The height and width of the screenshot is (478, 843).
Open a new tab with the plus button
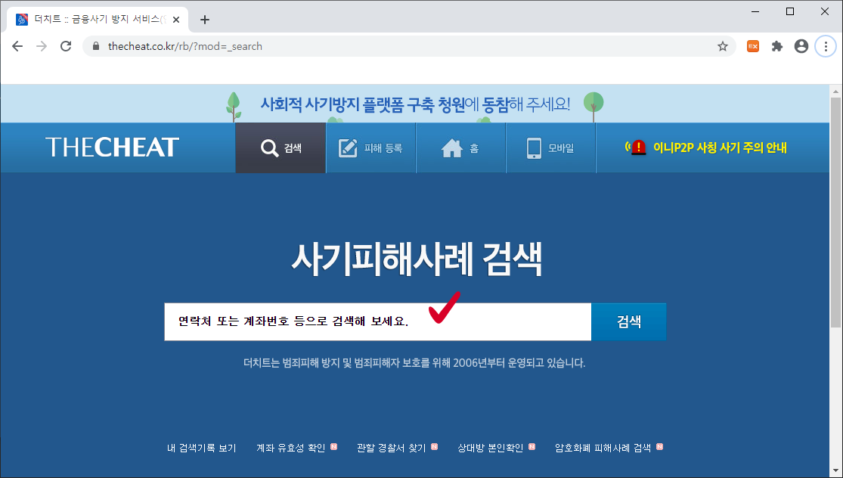tap(204, 20)
